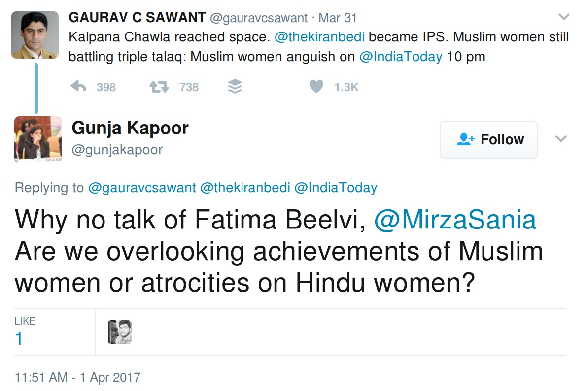Follow Gunja Kapoor

(488, 140)
